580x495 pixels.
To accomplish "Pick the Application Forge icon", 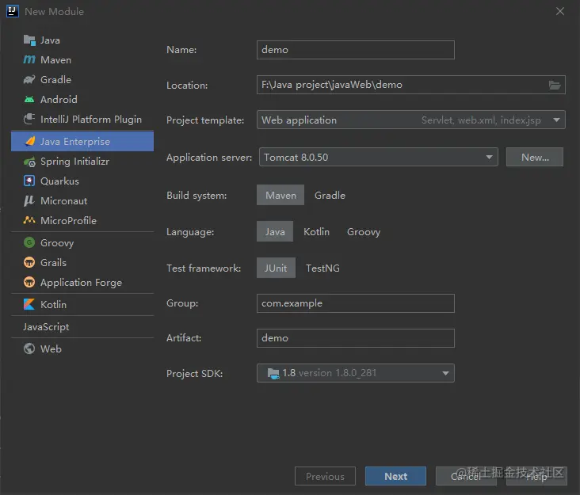I will 29,283.
